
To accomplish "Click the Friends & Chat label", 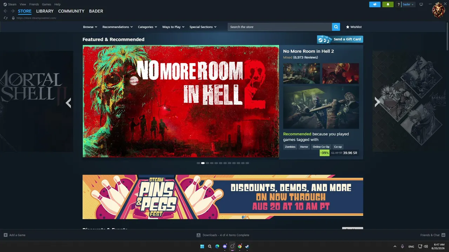I will coord(430,235).
